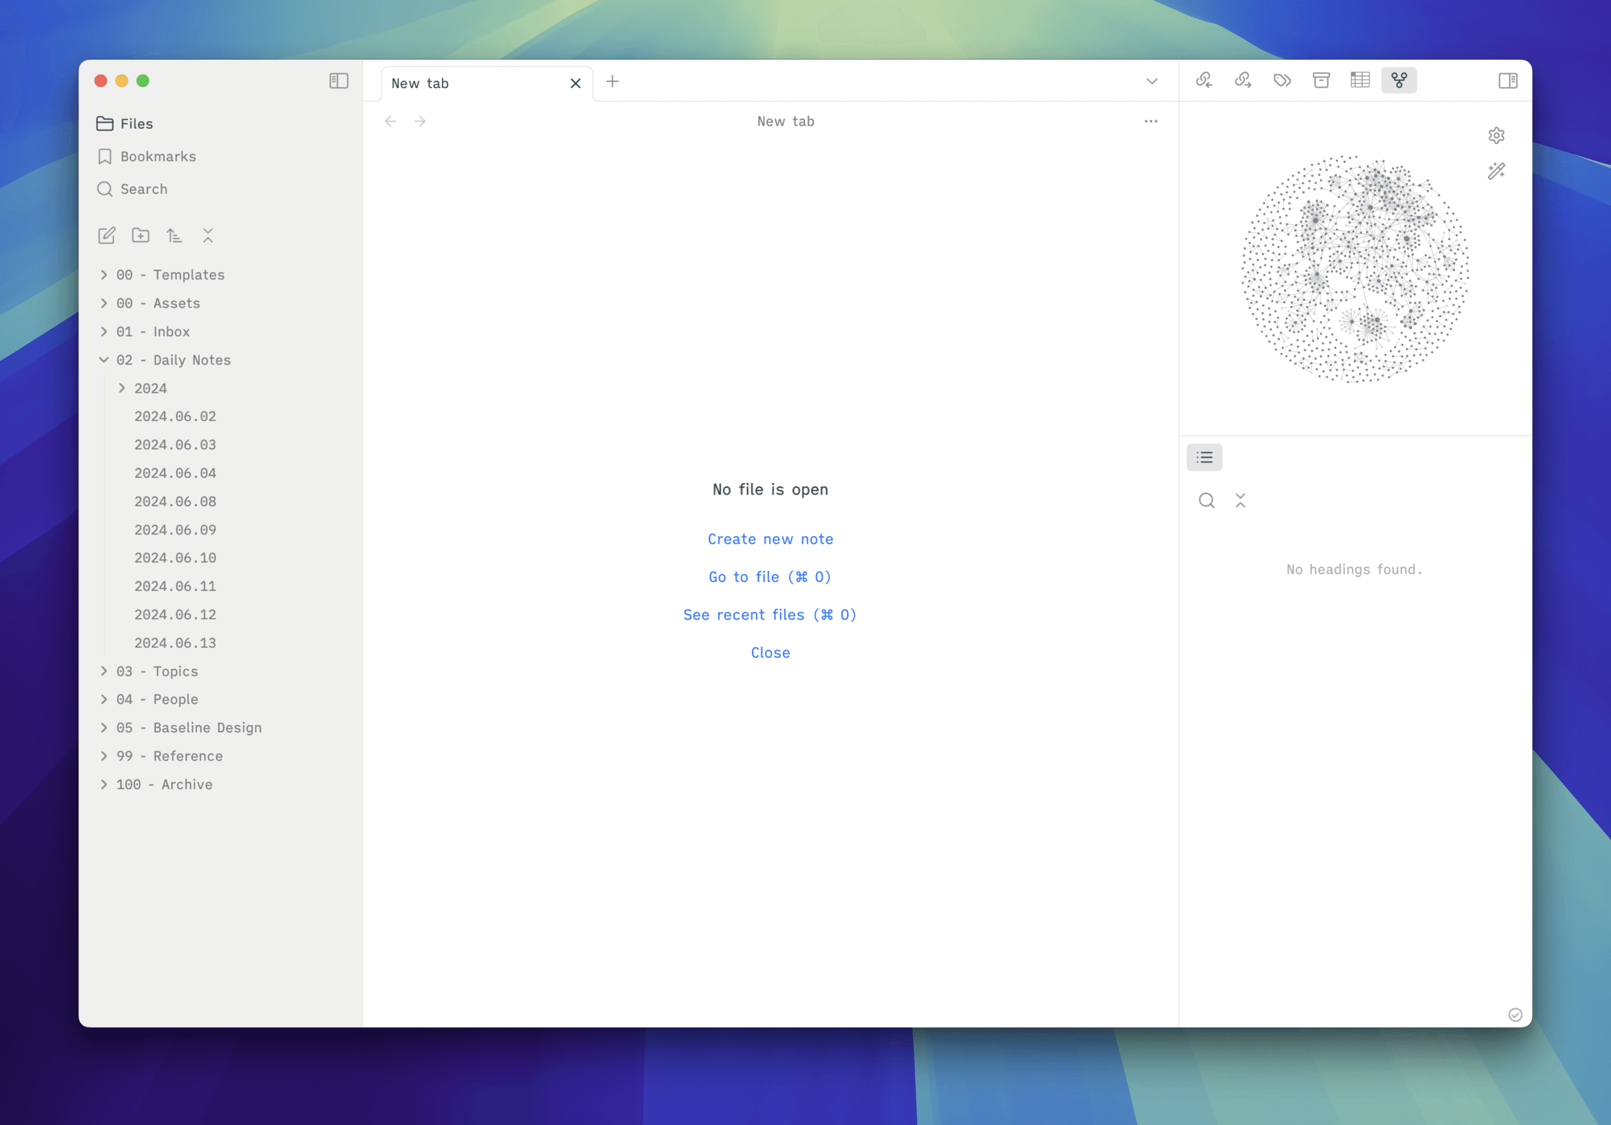Open graph settings gear icon
The image size is (1611, 1125).
point(1496,136)
